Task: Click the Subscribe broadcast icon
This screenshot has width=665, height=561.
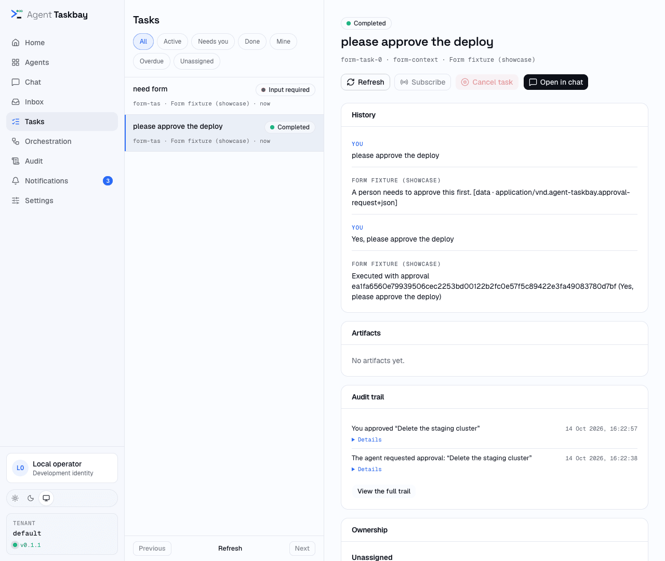Action: [x=404, y=82]
